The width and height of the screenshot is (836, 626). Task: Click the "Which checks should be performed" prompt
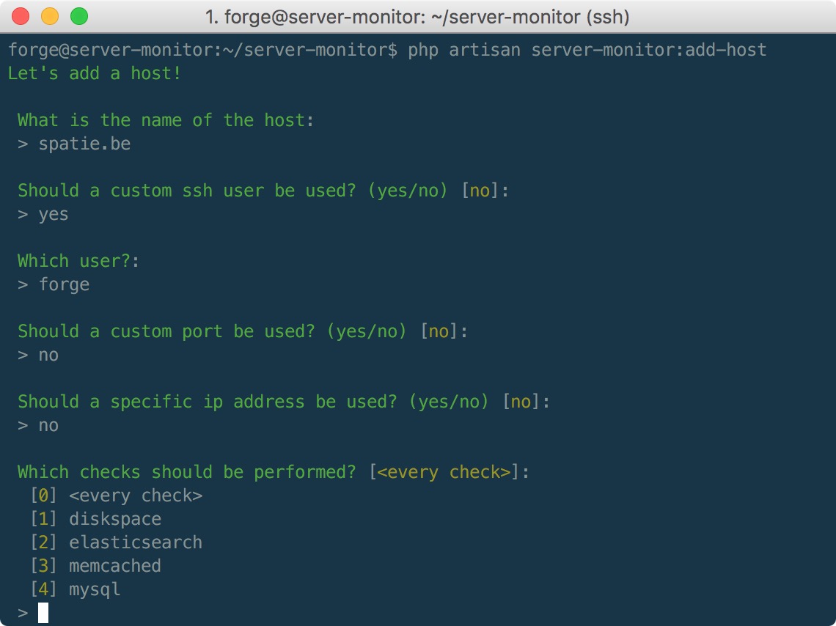point(274,472)
